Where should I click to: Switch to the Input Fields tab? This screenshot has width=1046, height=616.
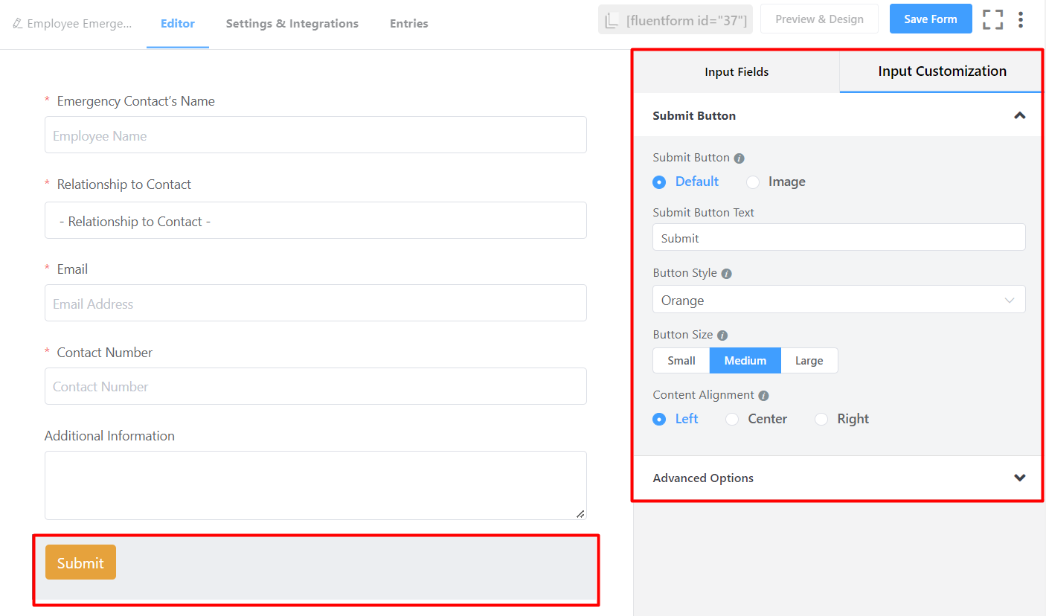point(737,72)
